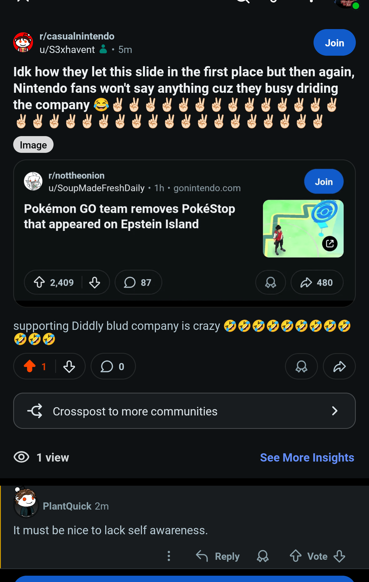
Task: Award the embedded nottheonion crosspost
Action: coord(270,282)
